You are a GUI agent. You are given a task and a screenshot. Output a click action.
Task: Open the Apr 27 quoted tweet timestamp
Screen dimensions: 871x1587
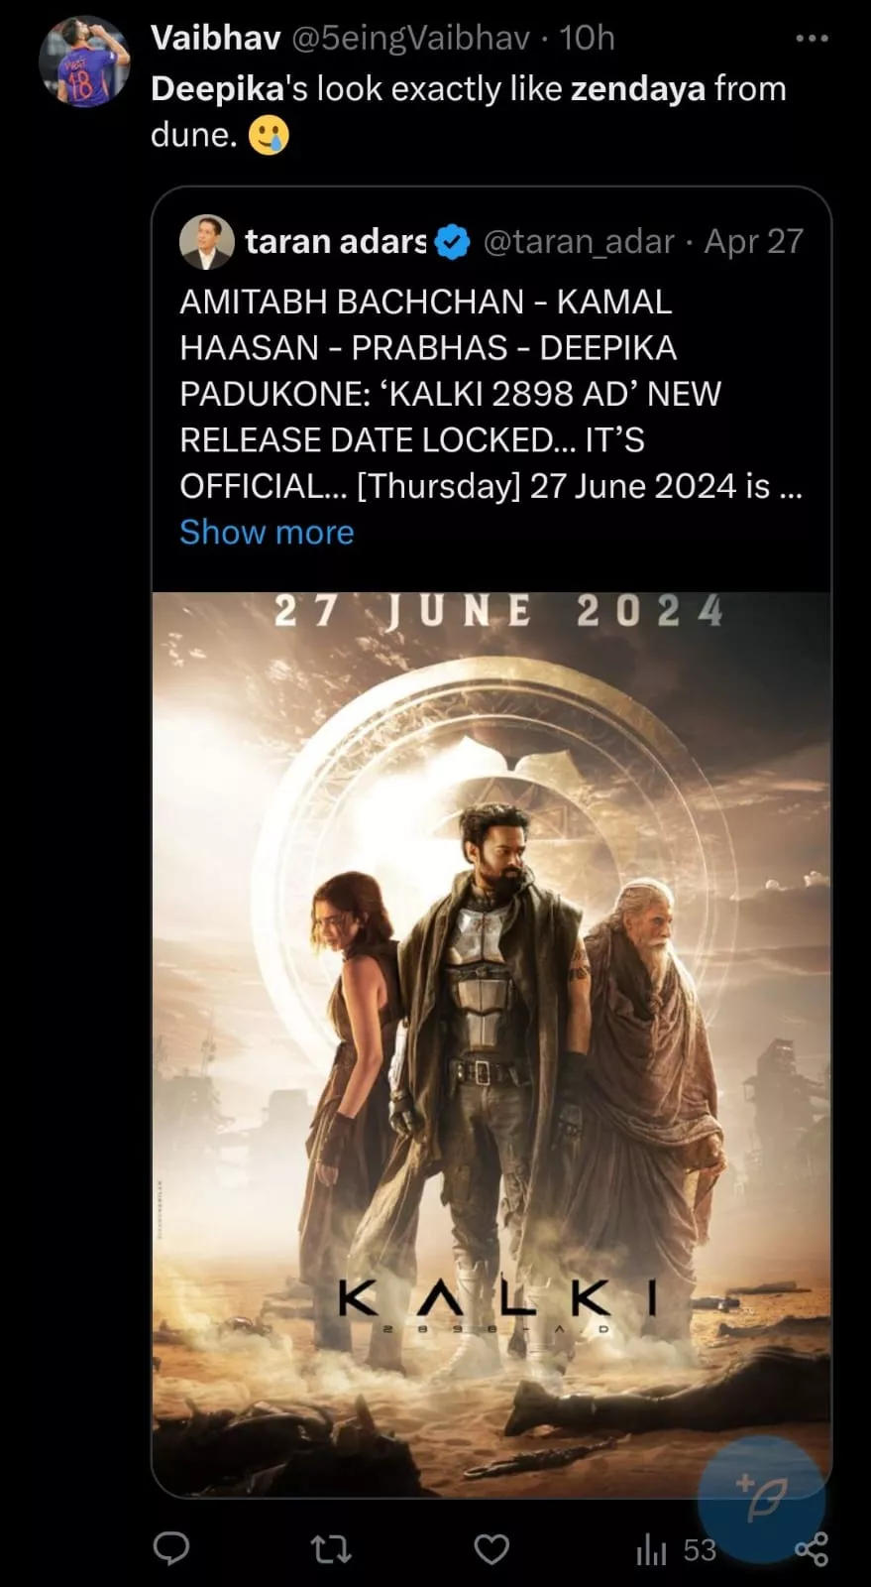tap(754, 241)
